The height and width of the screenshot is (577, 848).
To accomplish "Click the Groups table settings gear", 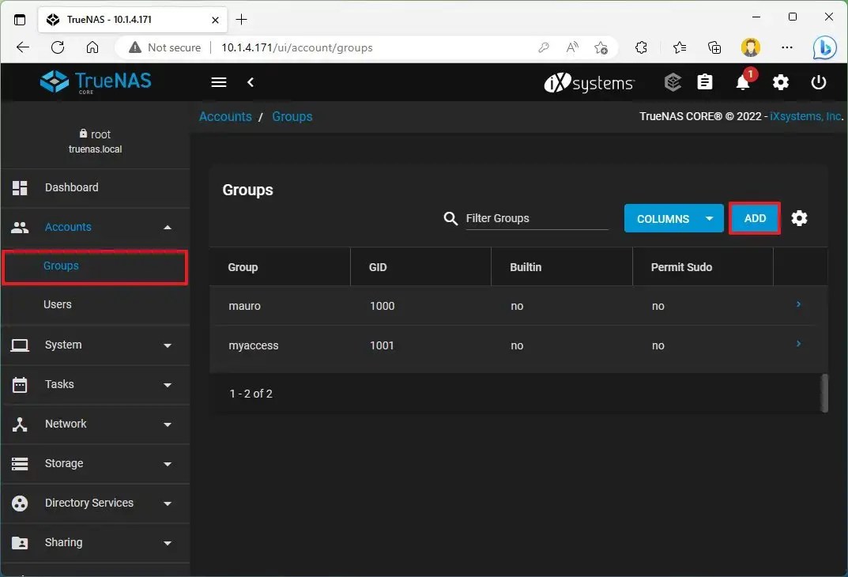I will (799, 218).
